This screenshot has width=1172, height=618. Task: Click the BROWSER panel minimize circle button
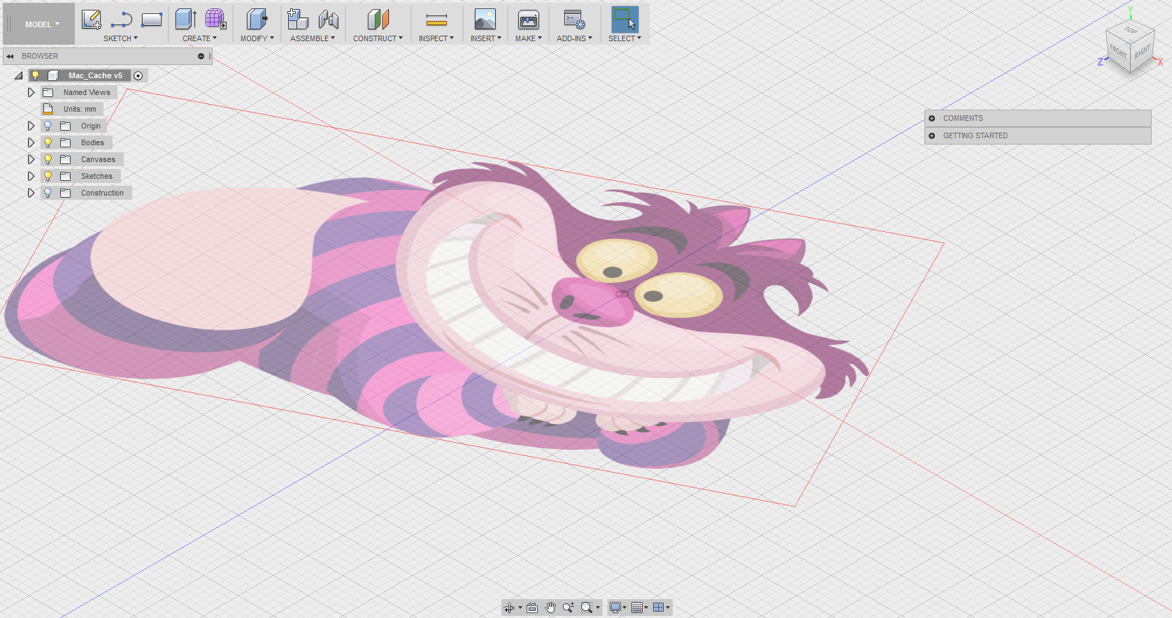pos(201,56)
